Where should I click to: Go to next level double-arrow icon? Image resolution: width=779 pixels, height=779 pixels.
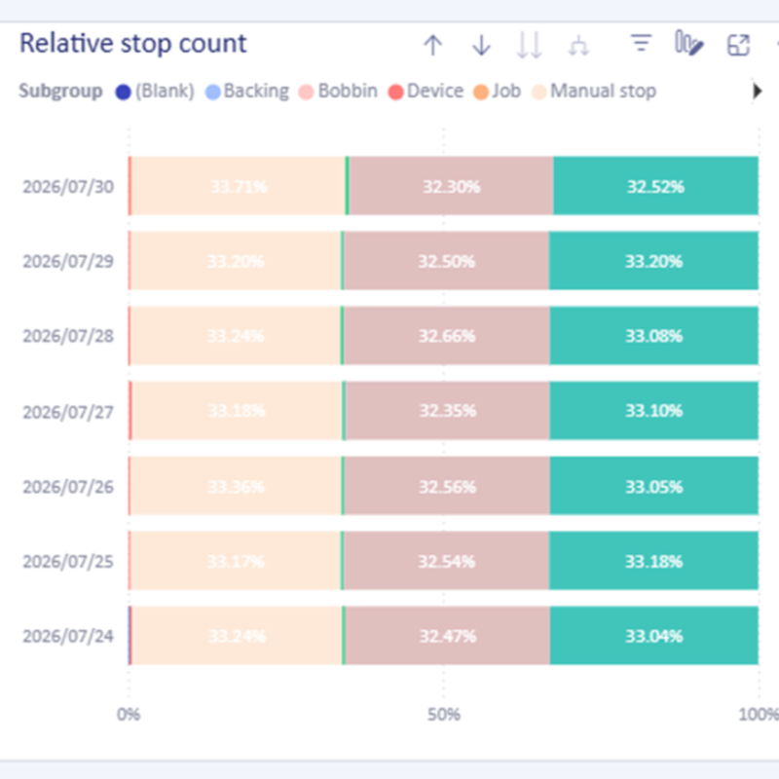529,45
